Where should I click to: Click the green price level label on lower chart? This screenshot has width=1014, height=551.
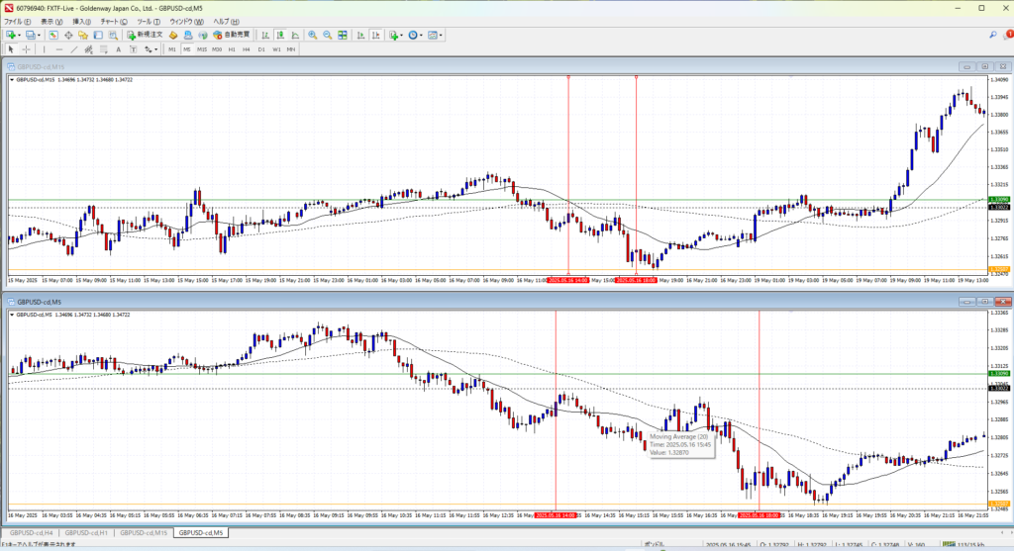pyautogui.click(x=1000, y=374)
